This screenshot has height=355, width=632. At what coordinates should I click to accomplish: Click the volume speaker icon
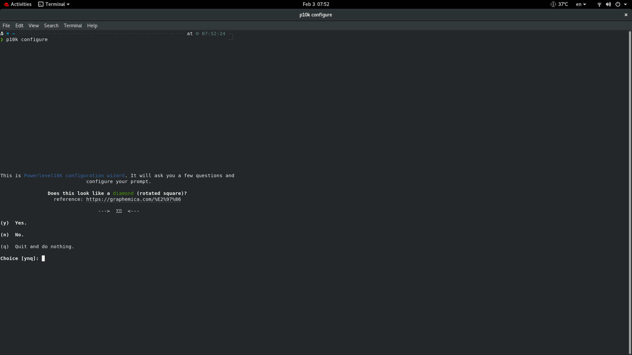(608, 4)
